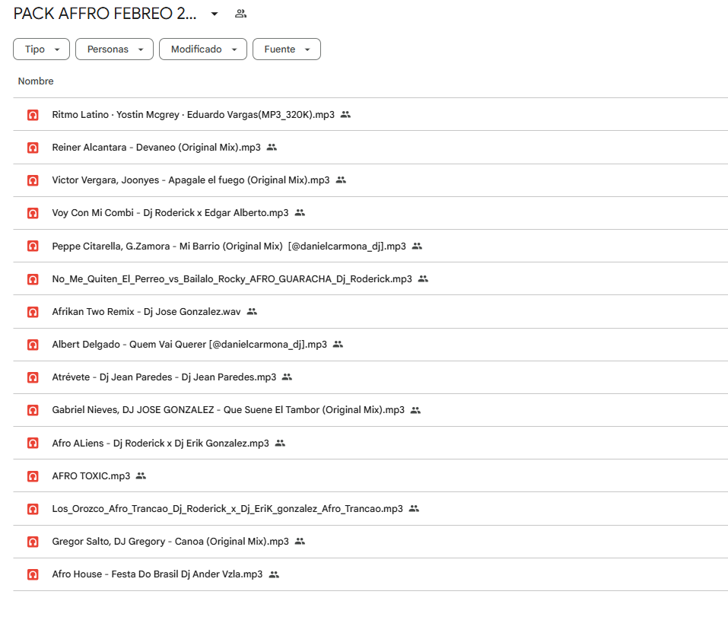Open folder title dropdown arrow menu
Viewport: 728px width, 620px height.
pos(215,14)
